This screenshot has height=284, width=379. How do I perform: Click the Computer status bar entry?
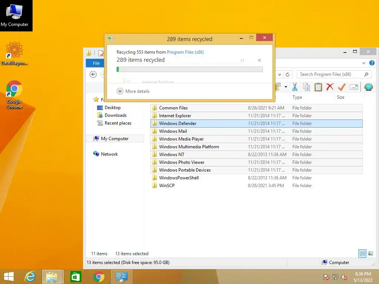click(335, 262)
